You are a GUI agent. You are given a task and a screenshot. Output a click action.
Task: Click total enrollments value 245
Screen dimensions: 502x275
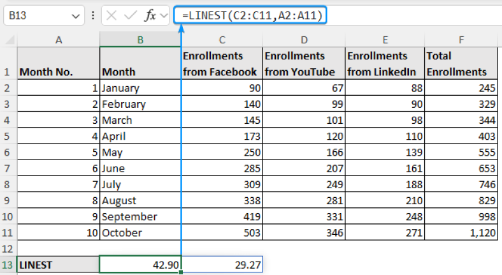461,88
